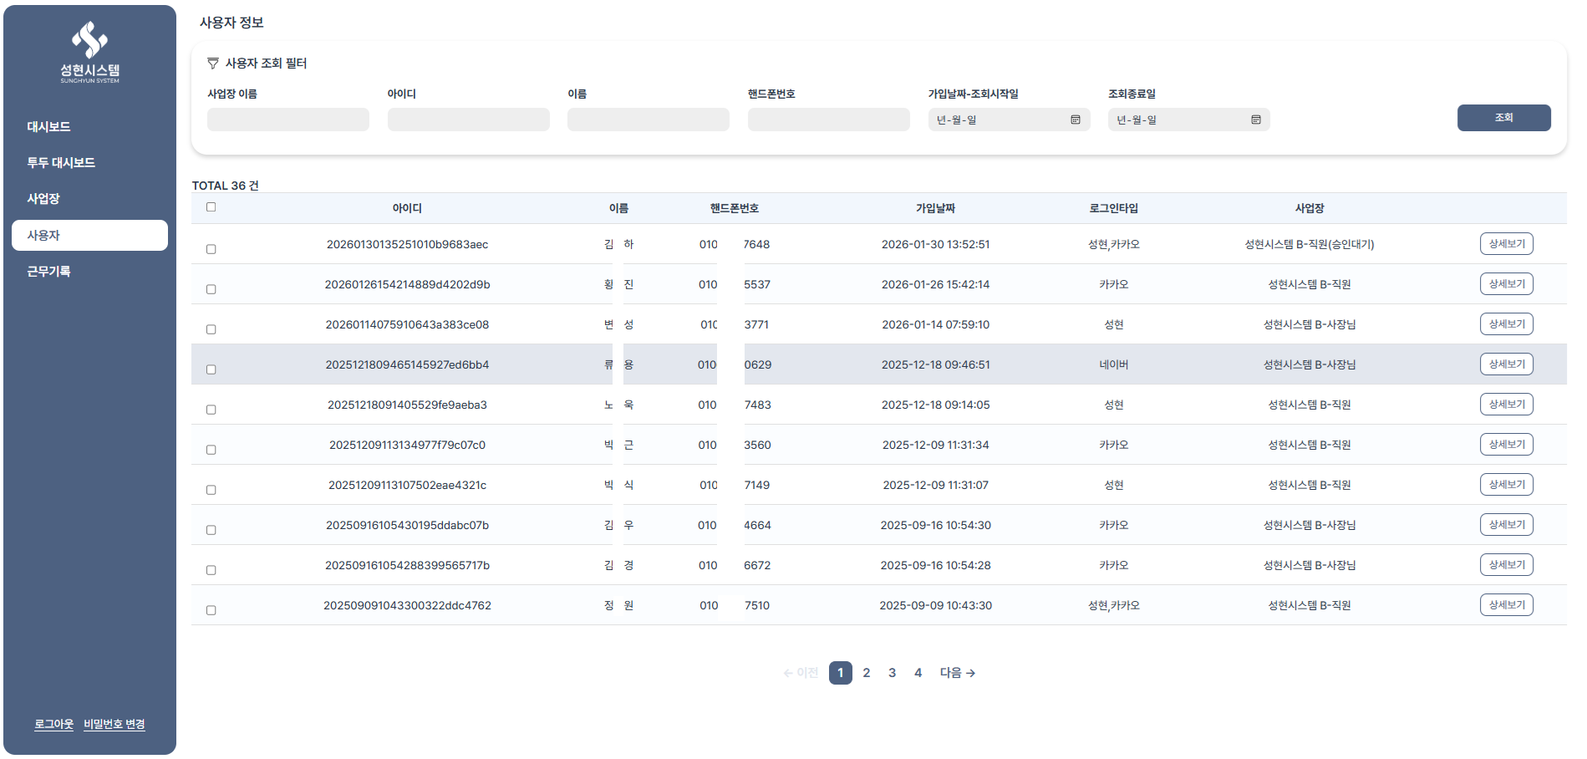Open 상세보기 for 2025-09-09 10:43:30 row

click(x=1507, y=605)
